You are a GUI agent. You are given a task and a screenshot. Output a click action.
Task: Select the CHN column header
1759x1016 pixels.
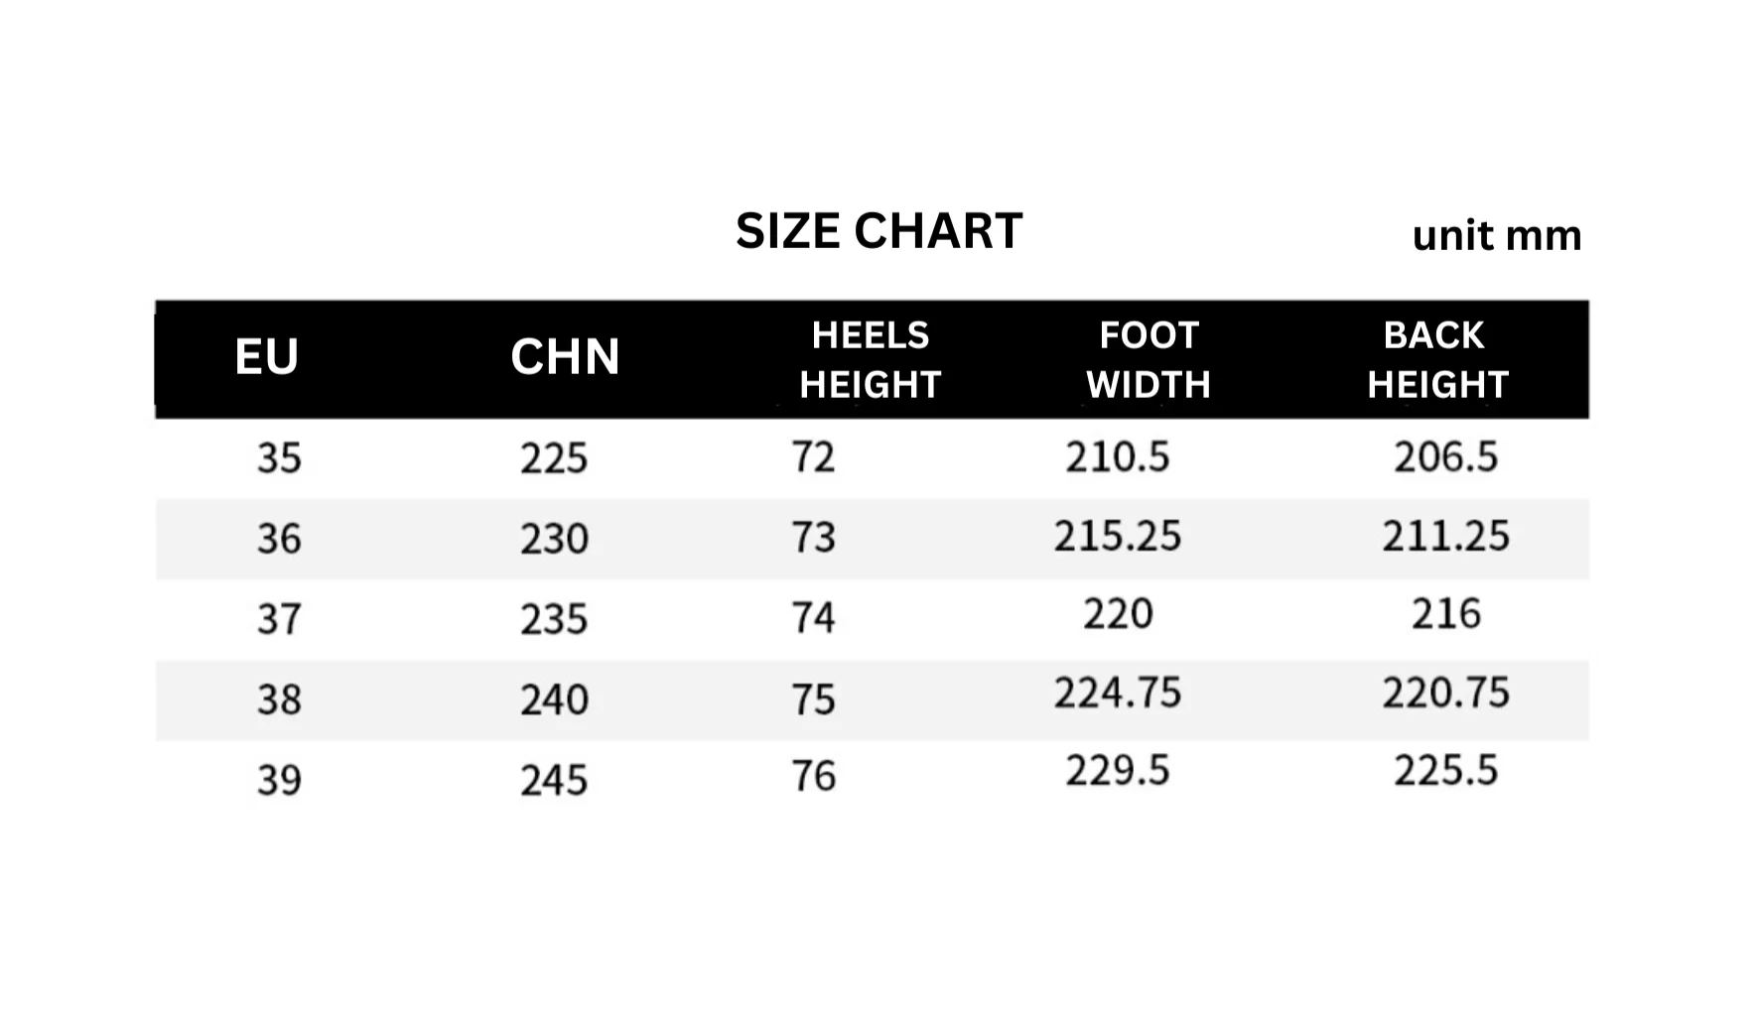pos(565,356)
